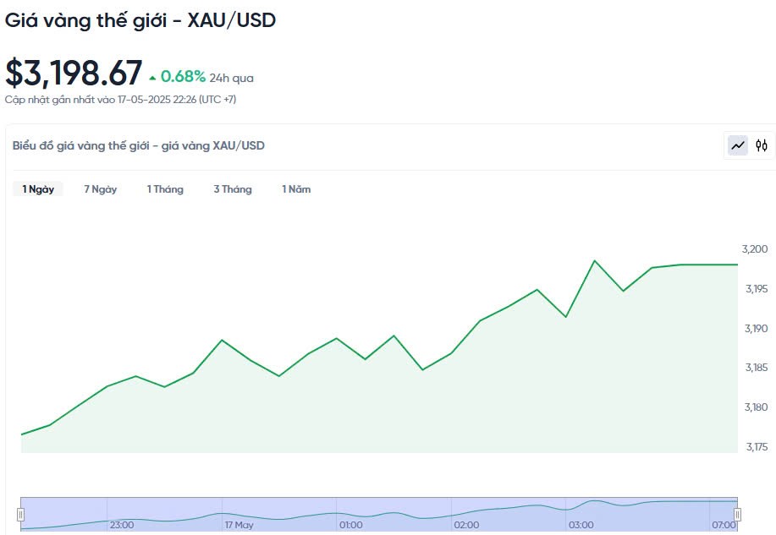The height and width of the screenshot is (535, 776).
Task: Click the 3,200 y-axis label
Action: point(755,249)
